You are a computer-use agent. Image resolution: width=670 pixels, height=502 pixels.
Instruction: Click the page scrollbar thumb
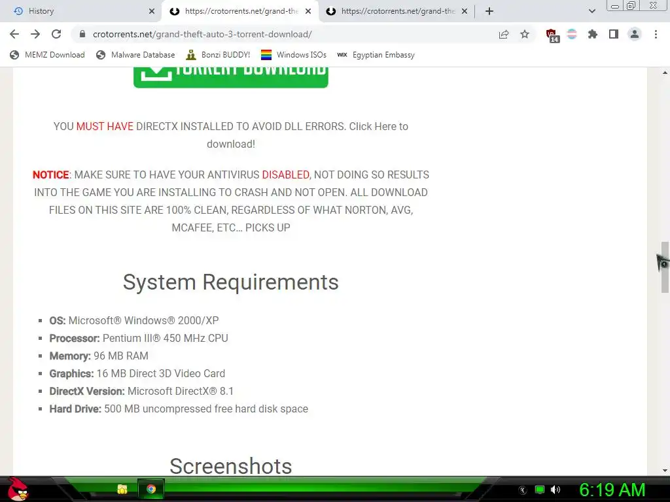665,267
